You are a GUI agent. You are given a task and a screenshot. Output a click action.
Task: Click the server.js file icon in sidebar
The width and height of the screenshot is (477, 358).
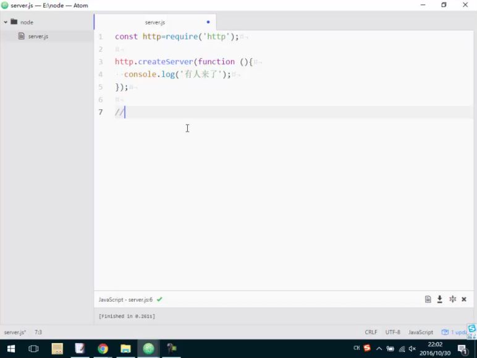[21, 36]
